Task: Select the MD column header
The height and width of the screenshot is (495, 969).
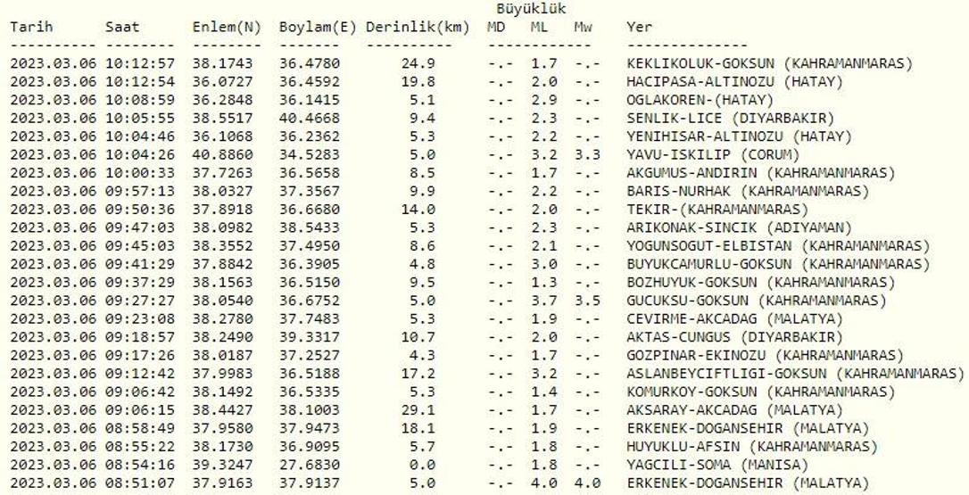Action: pos(495,27)
